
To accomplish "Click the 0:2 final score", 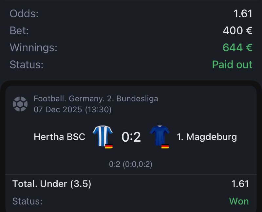I will [x=131, y=137].
